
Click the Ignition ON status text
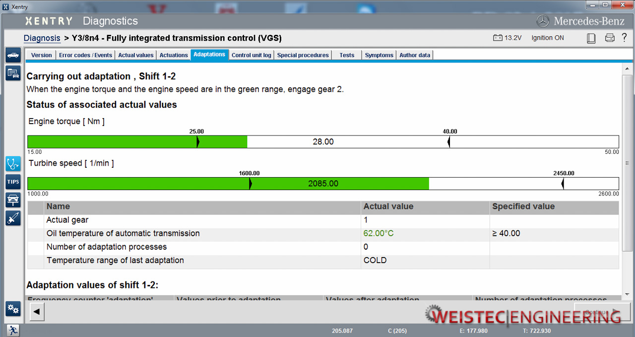pyautogui.click(x=548, y=38)
